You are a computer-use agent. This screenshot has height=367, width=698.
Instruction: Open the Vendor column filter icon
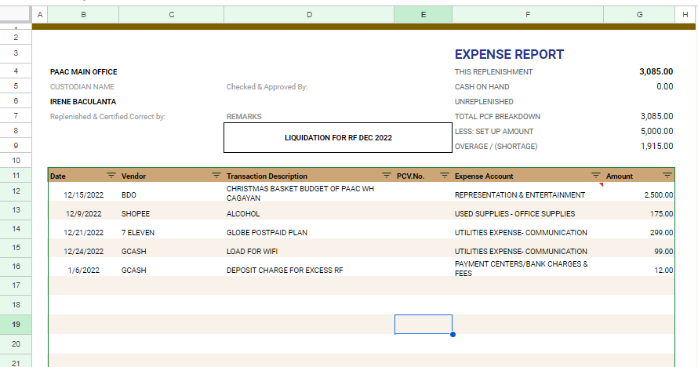[215, 176]
